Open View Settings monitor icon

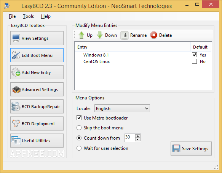pyautogui.click(x=16, y=38)
